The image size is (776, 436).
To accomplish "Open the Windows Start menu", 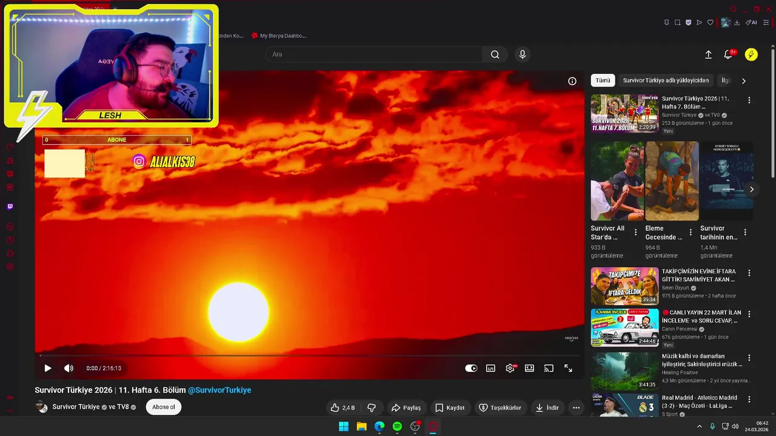I will [344, 426].
